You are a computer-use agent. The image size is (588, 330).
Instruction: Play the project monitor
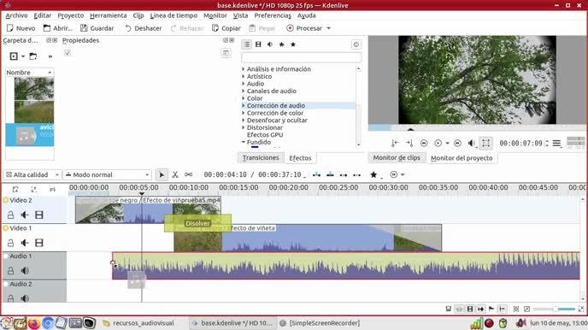coord(438,144)
